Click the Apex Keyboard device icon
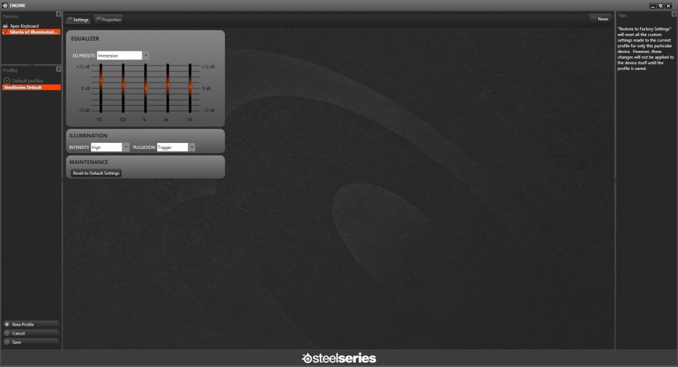 (x=5, y=26)
